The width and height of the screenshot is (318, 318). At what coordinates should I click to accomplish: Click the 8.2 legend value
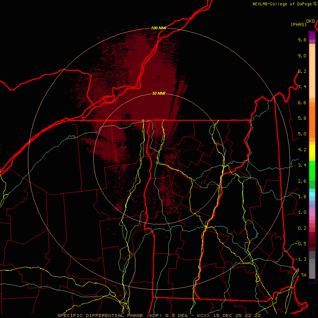pos(302,71)
